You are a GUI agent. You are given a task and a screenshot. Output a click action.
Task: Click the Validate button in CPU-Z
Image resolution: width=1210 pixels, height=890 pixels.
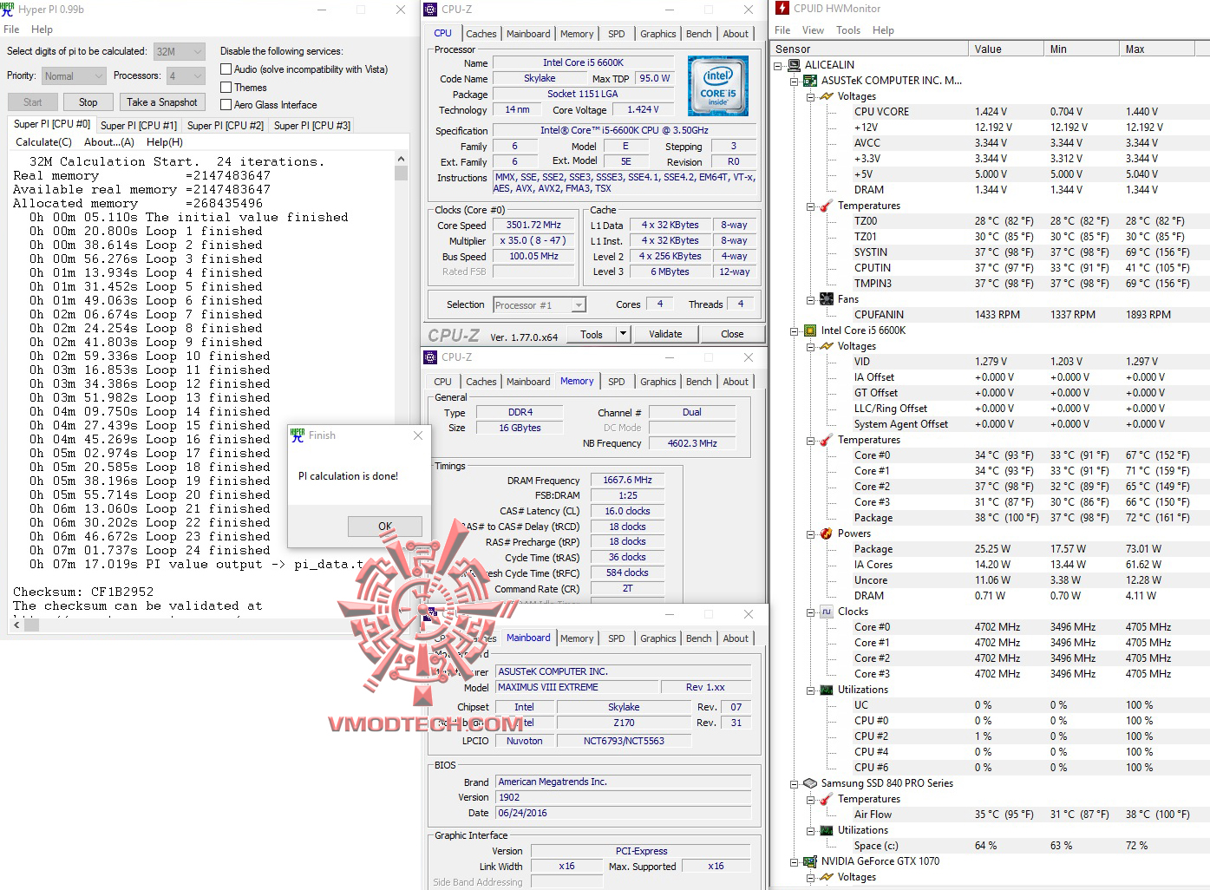(665, 334)
